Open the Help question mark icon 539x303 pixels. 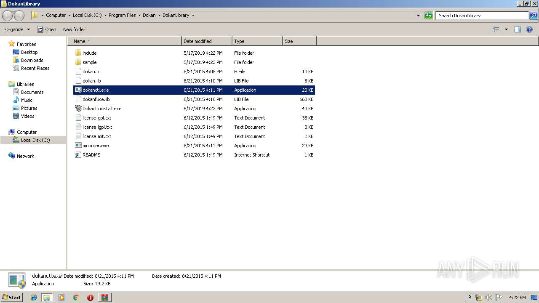click(x=529, y=29)
